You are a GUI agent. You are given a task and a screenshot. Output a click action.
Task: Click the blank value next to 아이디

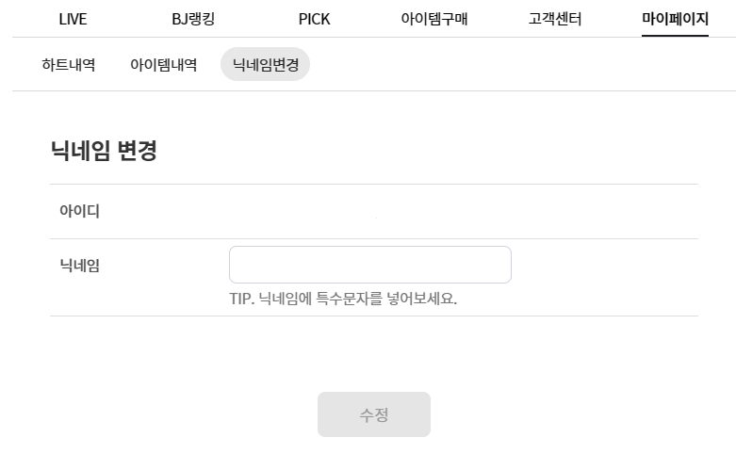375,213
